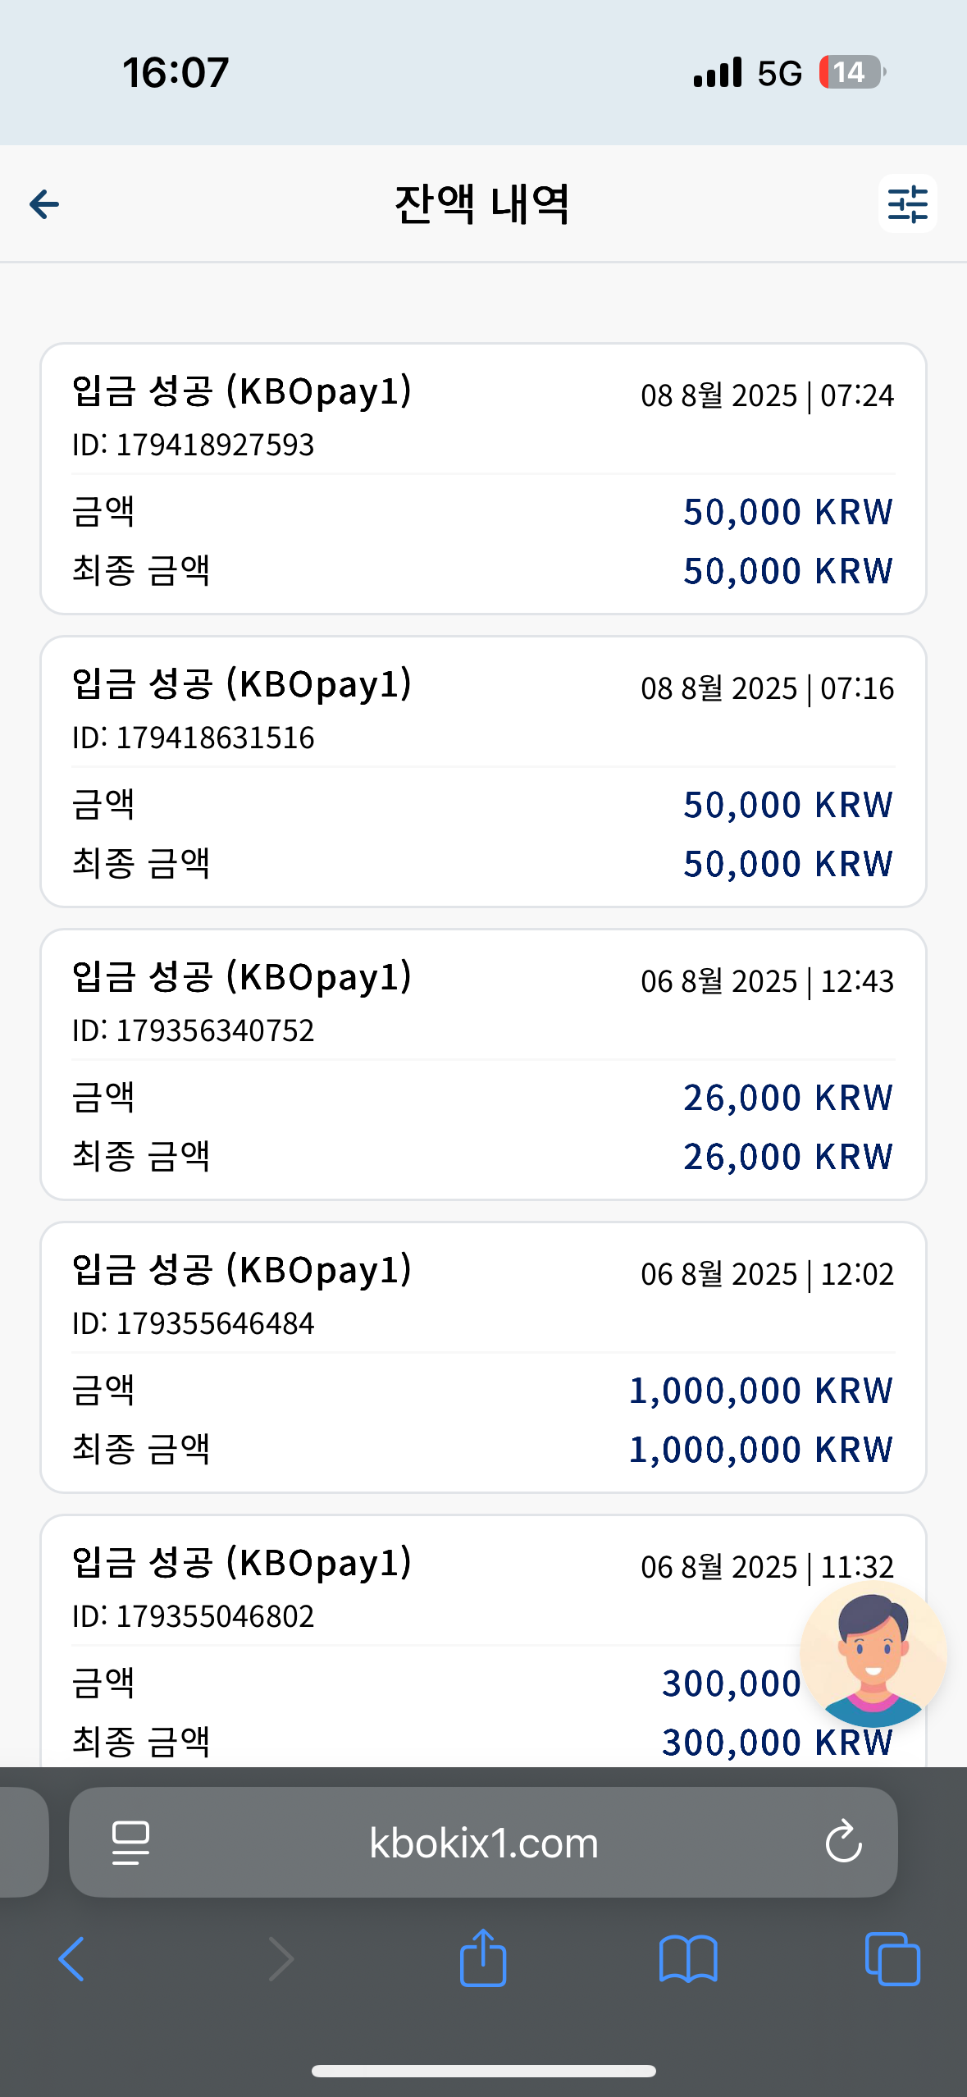Open deposit record ID 179418927593

[x=483, y=479]
